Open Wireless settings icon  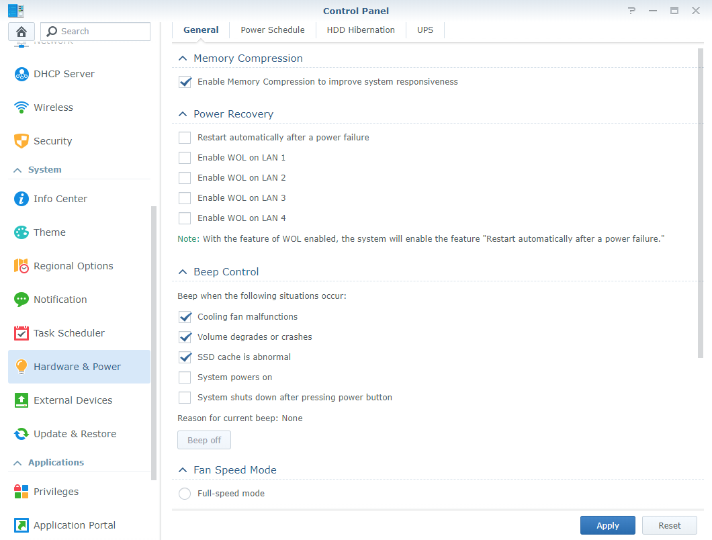click(x=21, y=107)
